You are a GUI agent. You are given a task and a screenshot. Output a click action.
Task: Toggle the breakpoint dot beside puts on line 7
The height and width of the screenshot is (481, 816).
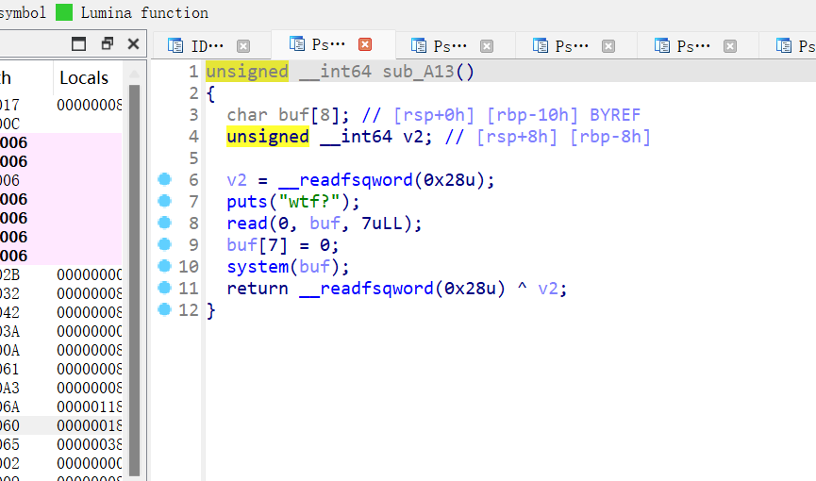click(x=165, y=201)
